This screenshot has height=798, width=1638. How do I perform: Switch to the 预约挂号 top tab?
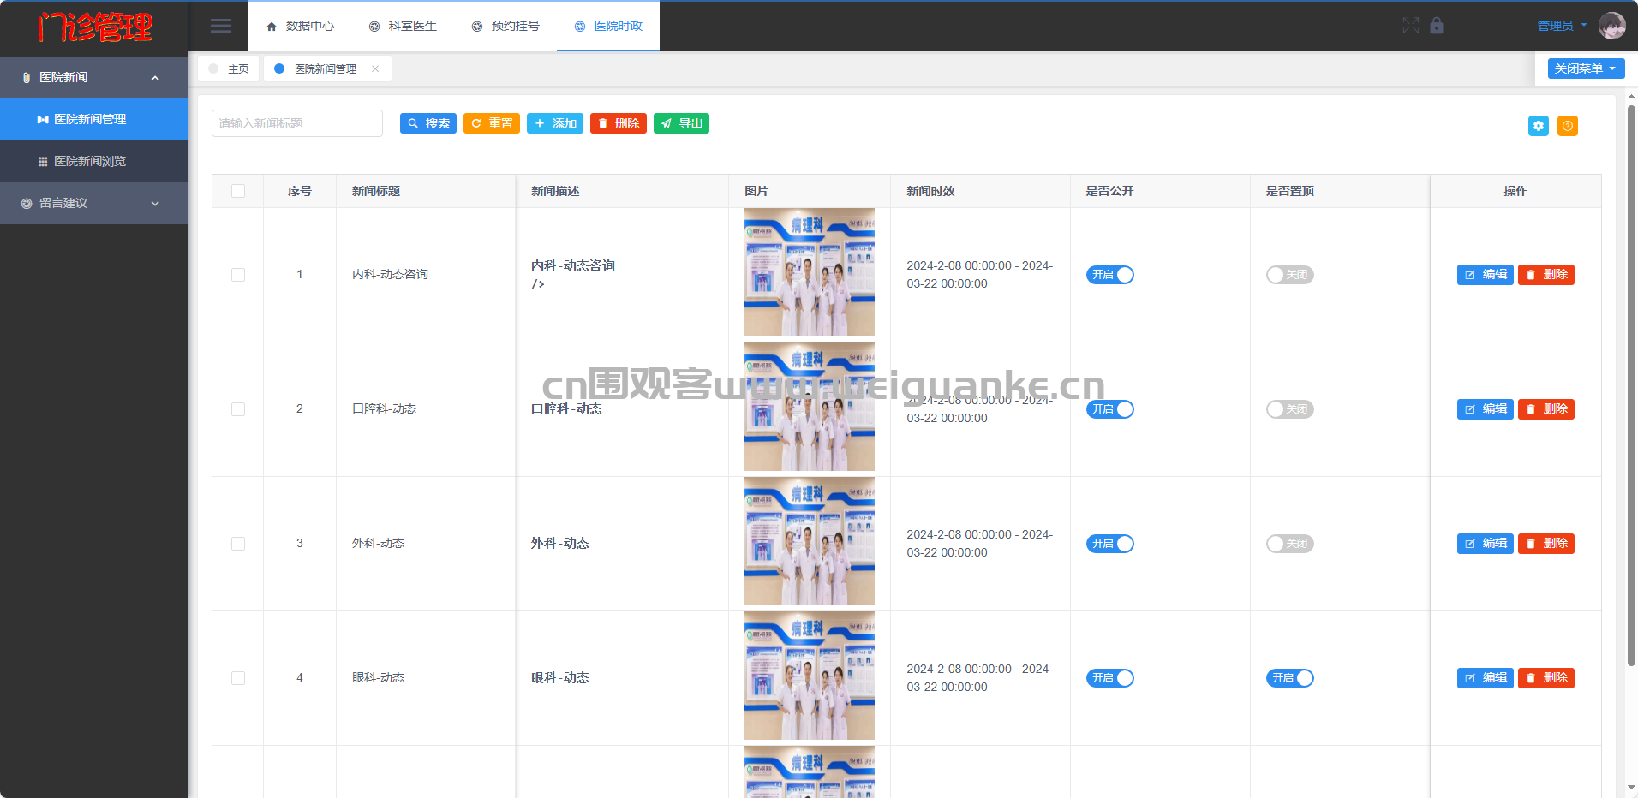pos(505,27)
